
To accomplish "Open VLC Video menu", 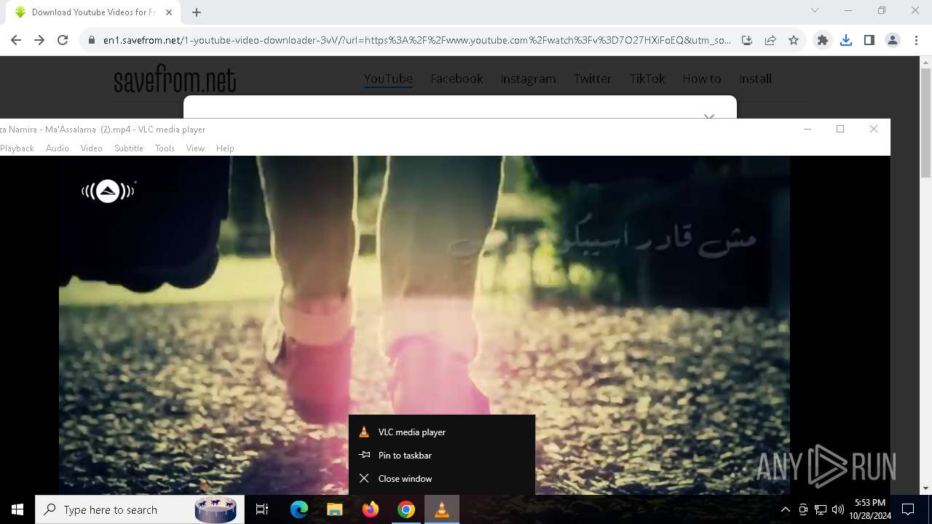I will click(91, 148).
